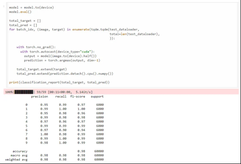Image resolution: width=241 pixels, height=164 pixels.
Task: Select the total_target = [] line
Action: (25, 21)
